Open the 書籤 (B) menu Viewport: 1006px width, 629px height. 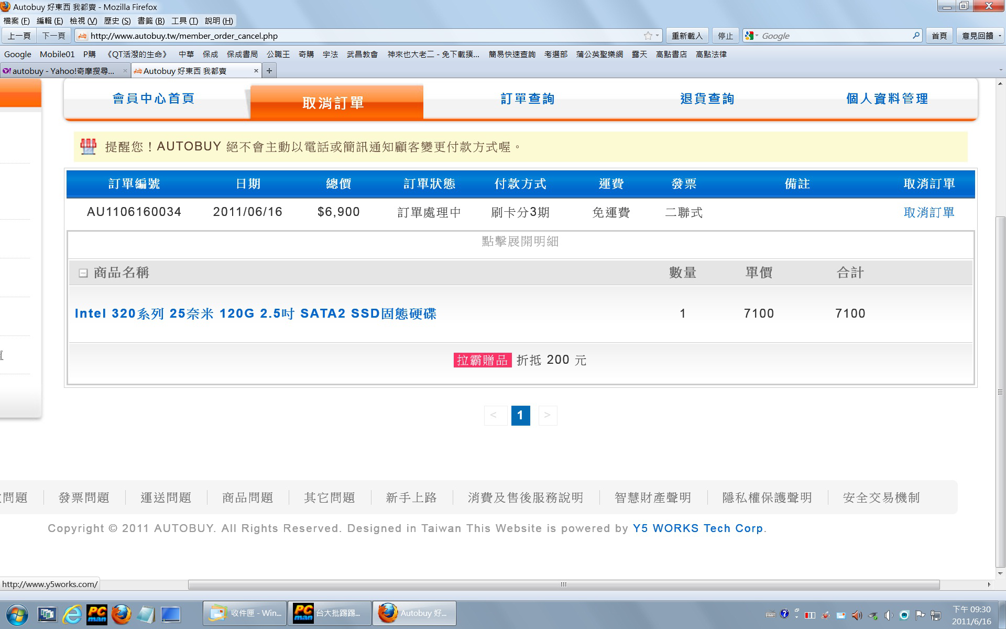coord(151,21)
